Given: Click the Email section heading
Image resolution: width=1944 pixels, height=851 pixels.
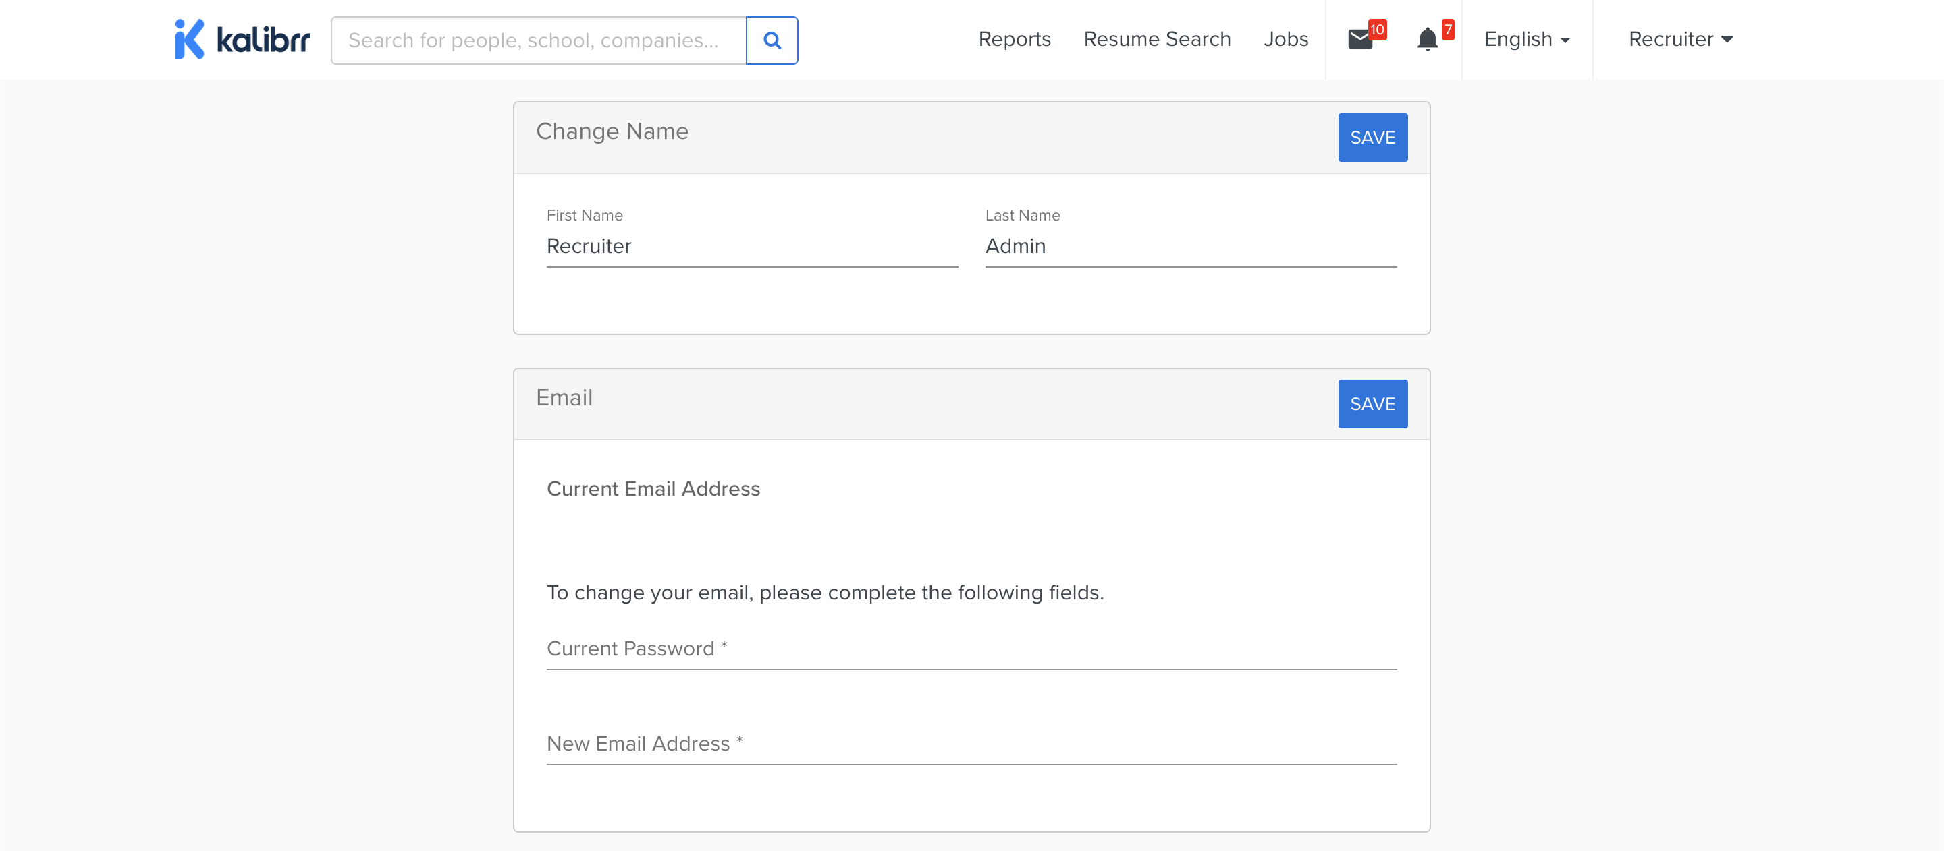Looking at the screenshot, I should pos(564,398).
